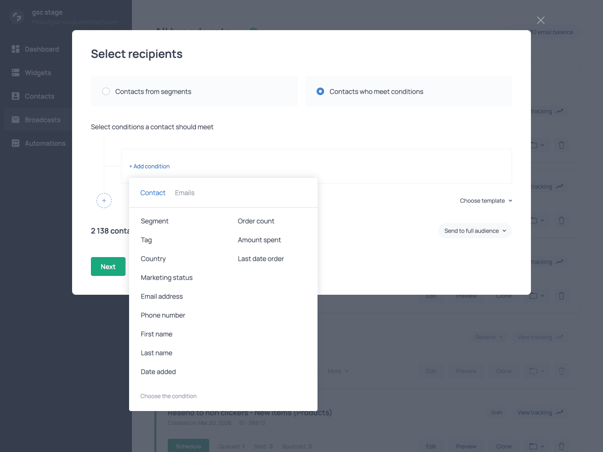Select the Contacts who meet conditions radio button
Screen dimensions: 603x452
coord(320,91)
